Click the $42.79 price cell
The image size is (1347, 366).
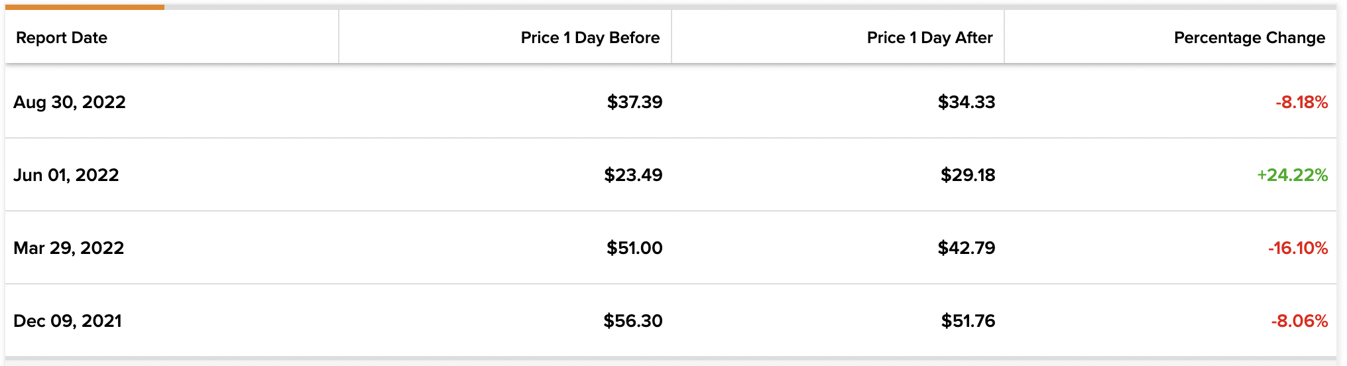(x=966, y=248)
